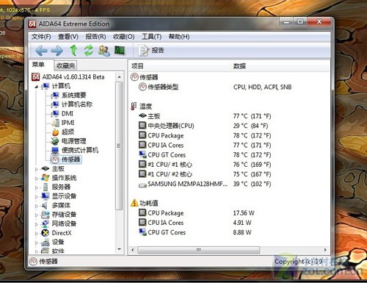The image size is (367, 283).
Task: Click the green refresh arrows icon
Action: pos(89,51)
